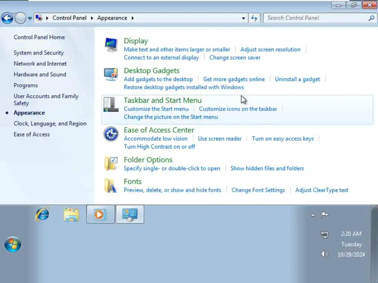Show hidden tray icons arrow

313,215
